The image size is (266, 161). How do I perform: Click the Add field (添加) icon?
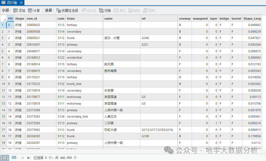[15, 11]
